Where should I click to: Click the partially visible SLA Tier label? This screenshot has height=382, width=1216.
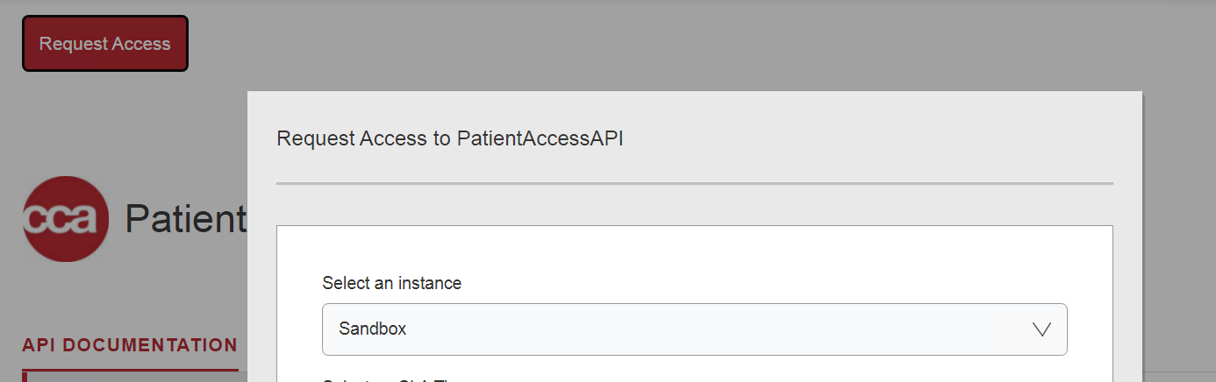click(386, 380)
